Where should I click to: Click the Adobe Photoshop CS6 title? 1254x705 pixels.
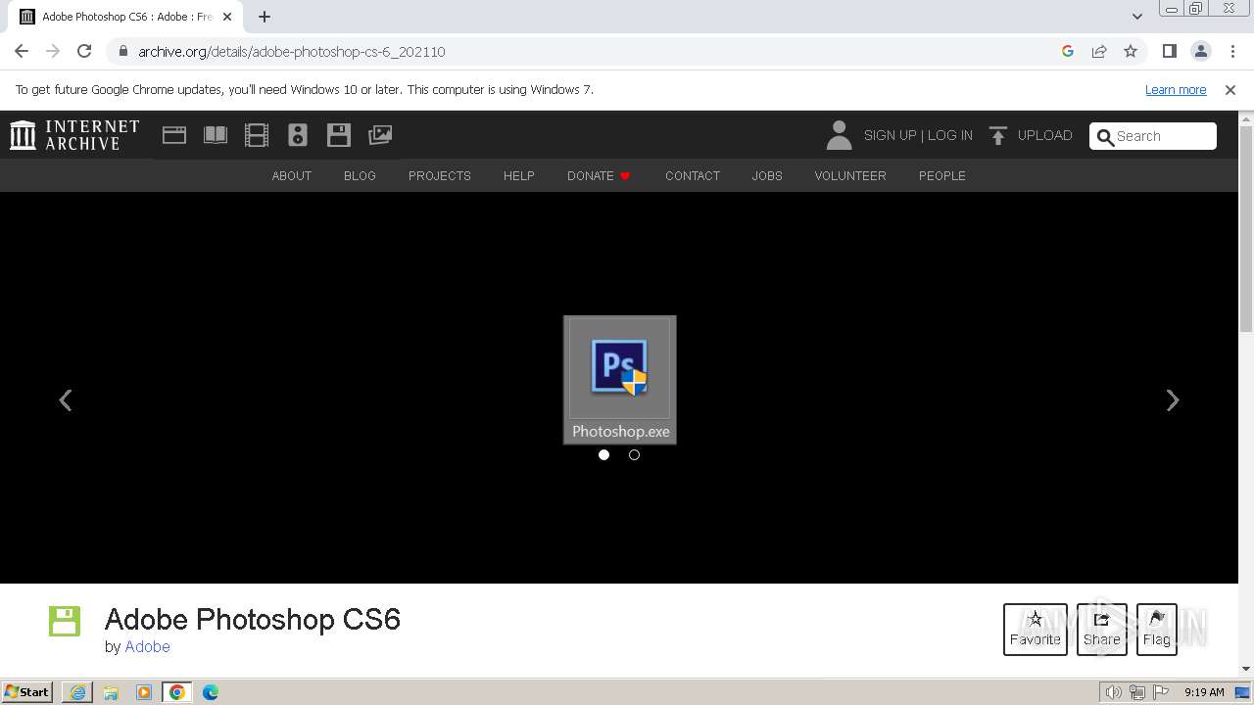(253, 619)
